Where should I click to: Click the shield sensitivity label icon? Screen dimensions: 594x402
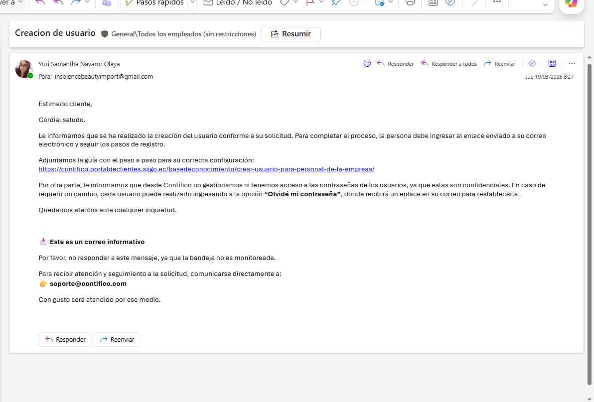105,34
